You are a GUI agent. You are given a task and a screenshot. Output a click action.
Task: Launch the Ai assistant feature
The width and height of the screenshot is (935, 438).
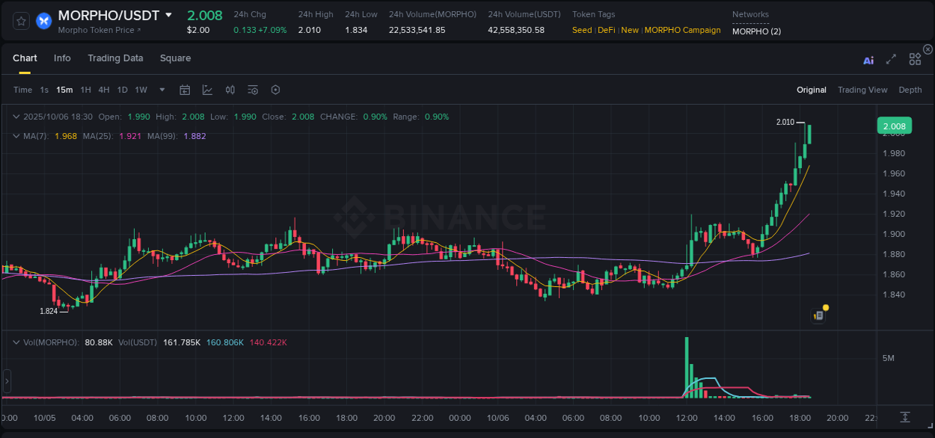[868, 60]
